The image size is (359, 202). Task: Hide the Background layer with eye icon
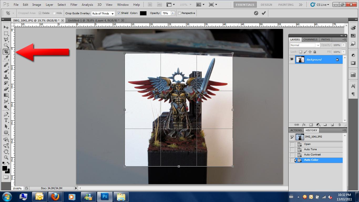(292, 59)
